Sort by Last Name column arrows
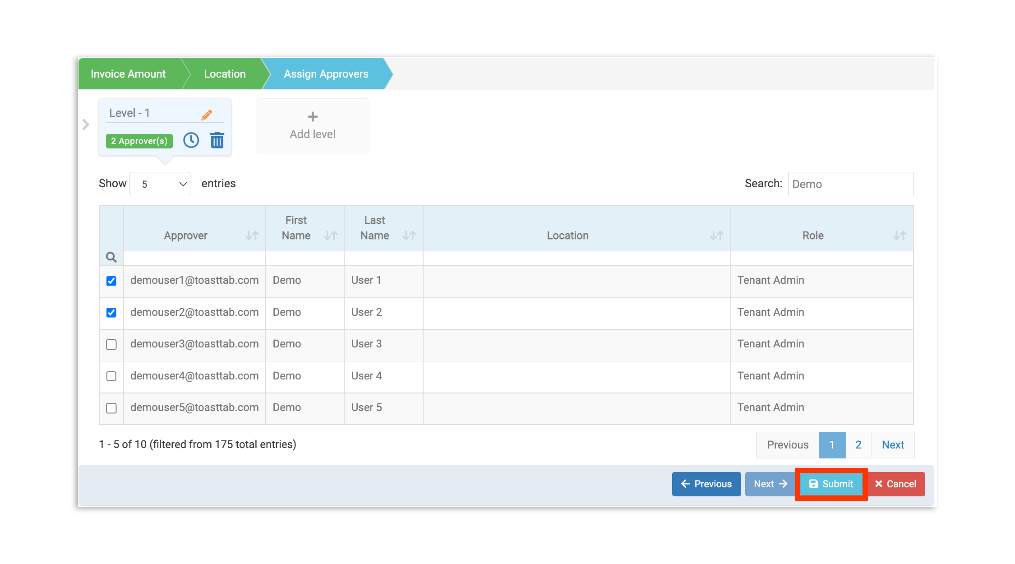 pos(409,236)
